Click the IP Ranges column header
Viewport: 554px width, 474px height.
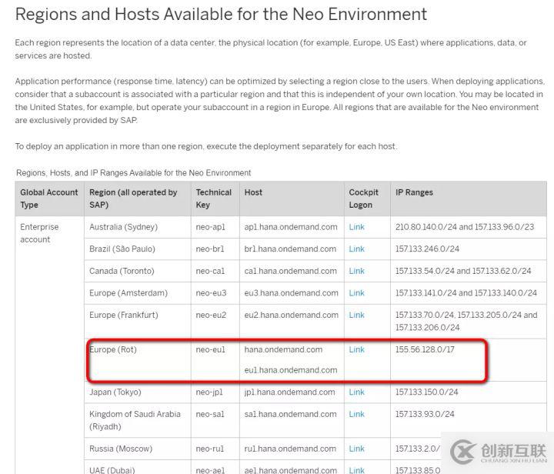click(414, 192)
